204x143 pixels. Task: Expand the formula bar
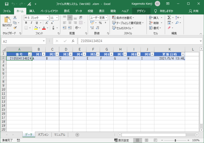tap(201, 41)
